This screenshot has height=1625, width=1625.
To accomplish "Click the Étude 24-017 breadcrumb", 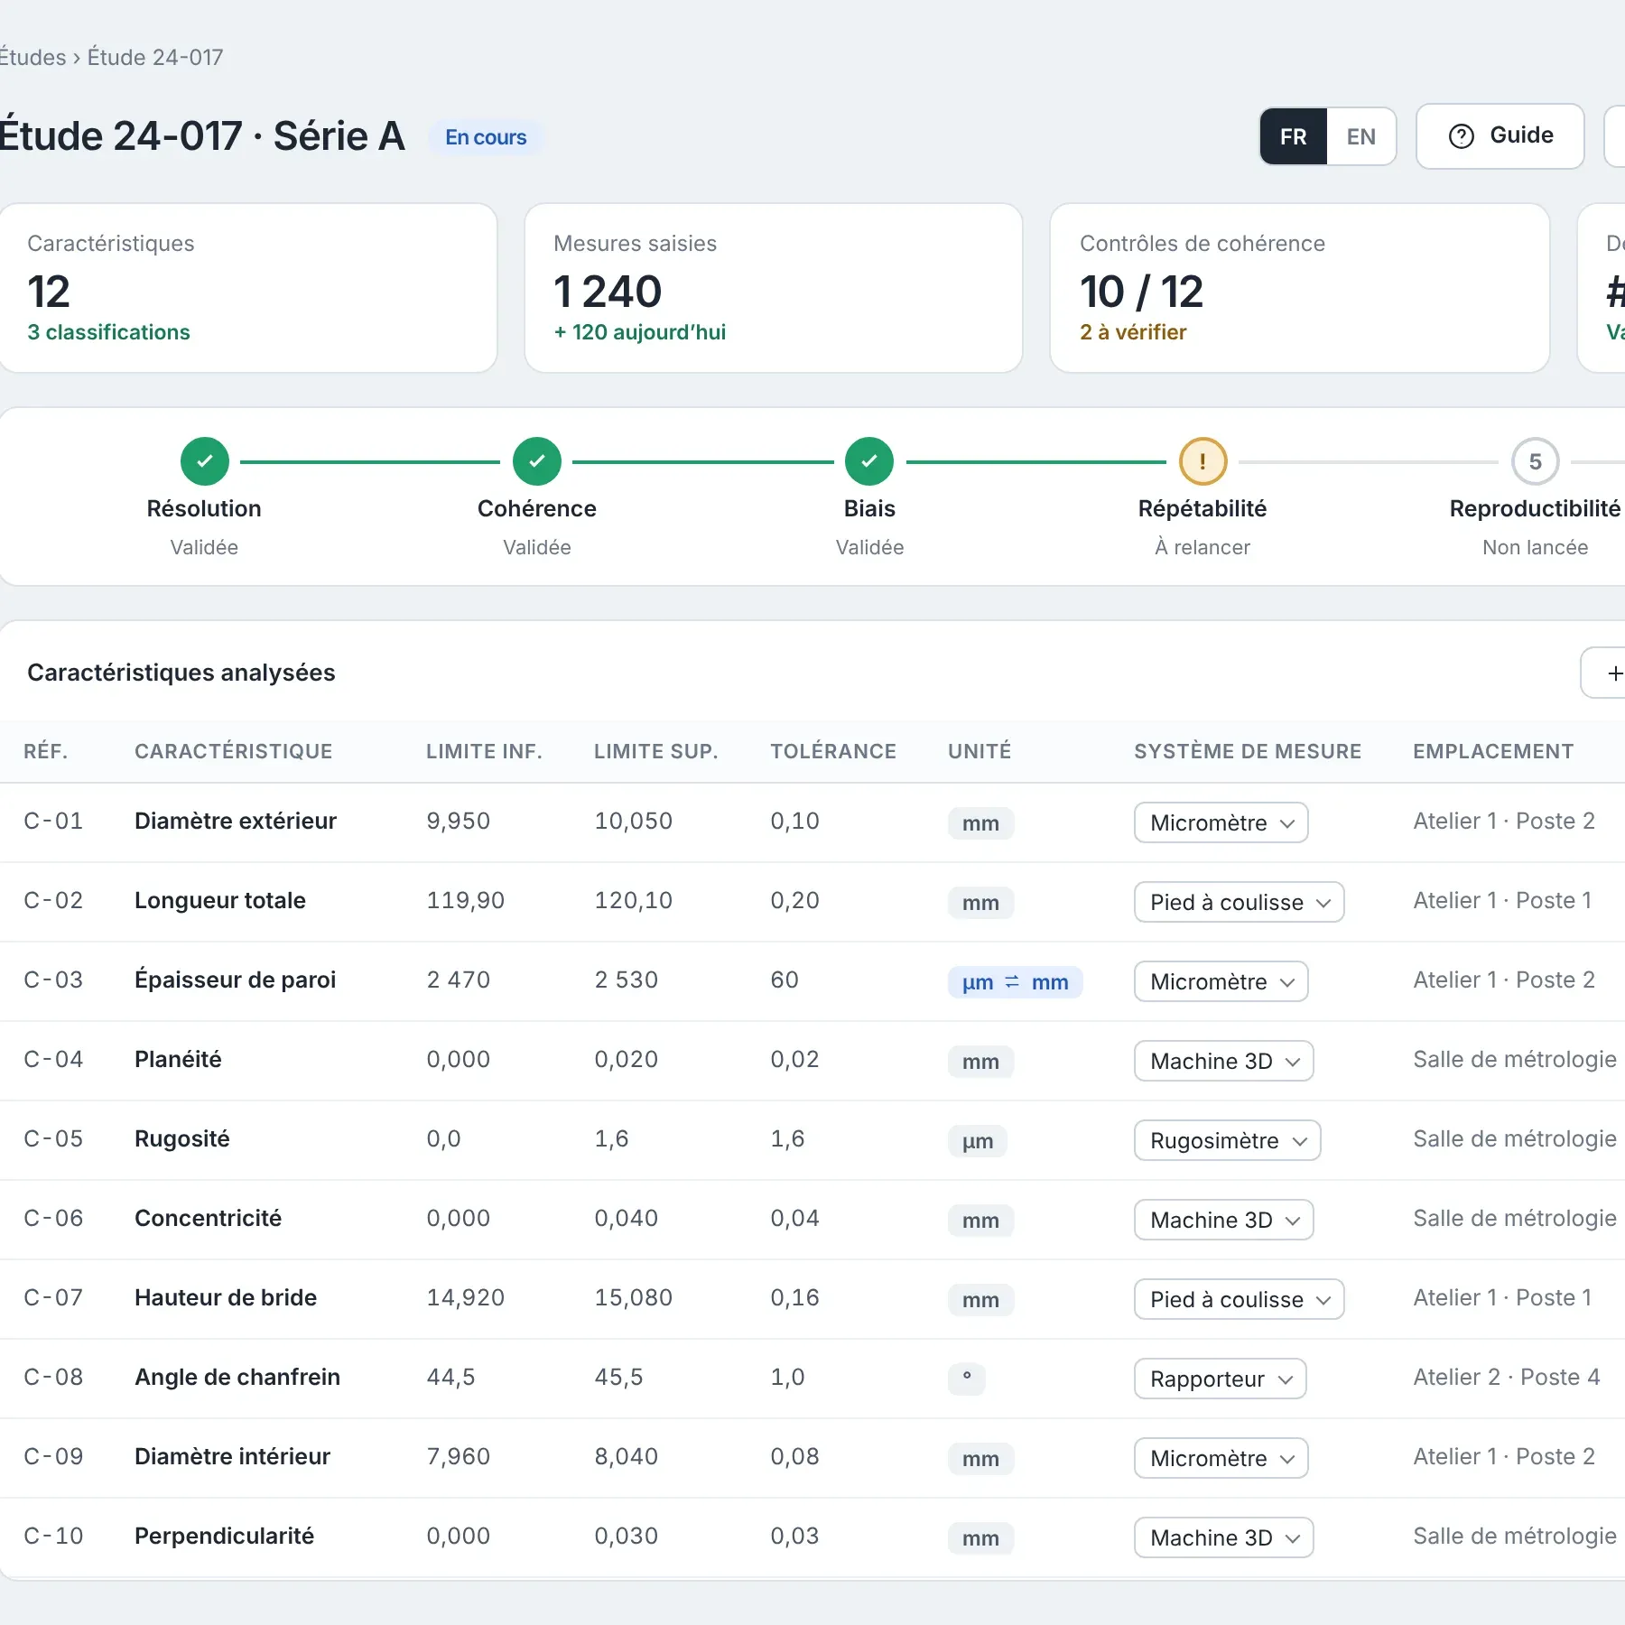I will coord(155,57).
